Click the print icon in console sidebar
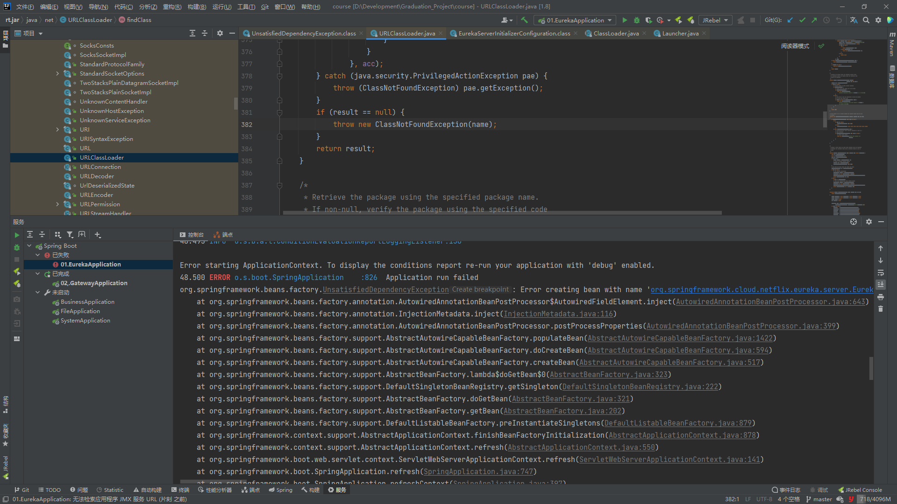Image resolution: width=897 pixels, height=504 pixels. tap(881, 297)
